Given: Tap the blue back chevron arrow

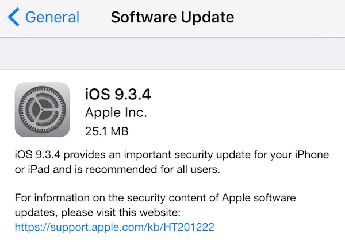Looking at the screenshot, I should click(x=14, y=17).
